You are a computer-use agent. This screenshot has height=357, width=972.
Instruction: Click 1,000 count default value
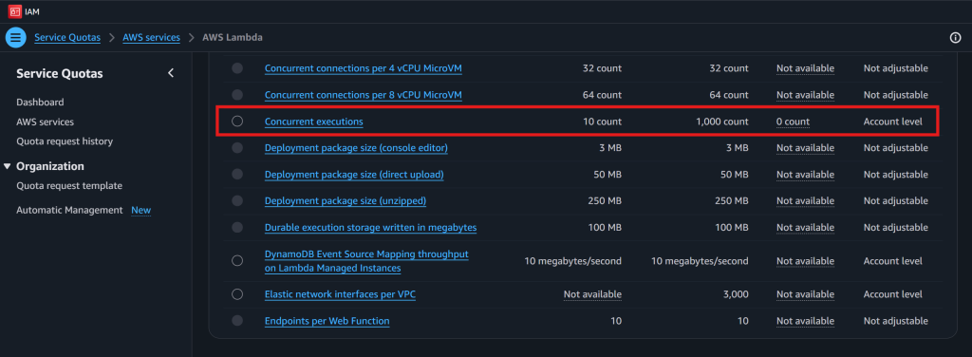722,122
